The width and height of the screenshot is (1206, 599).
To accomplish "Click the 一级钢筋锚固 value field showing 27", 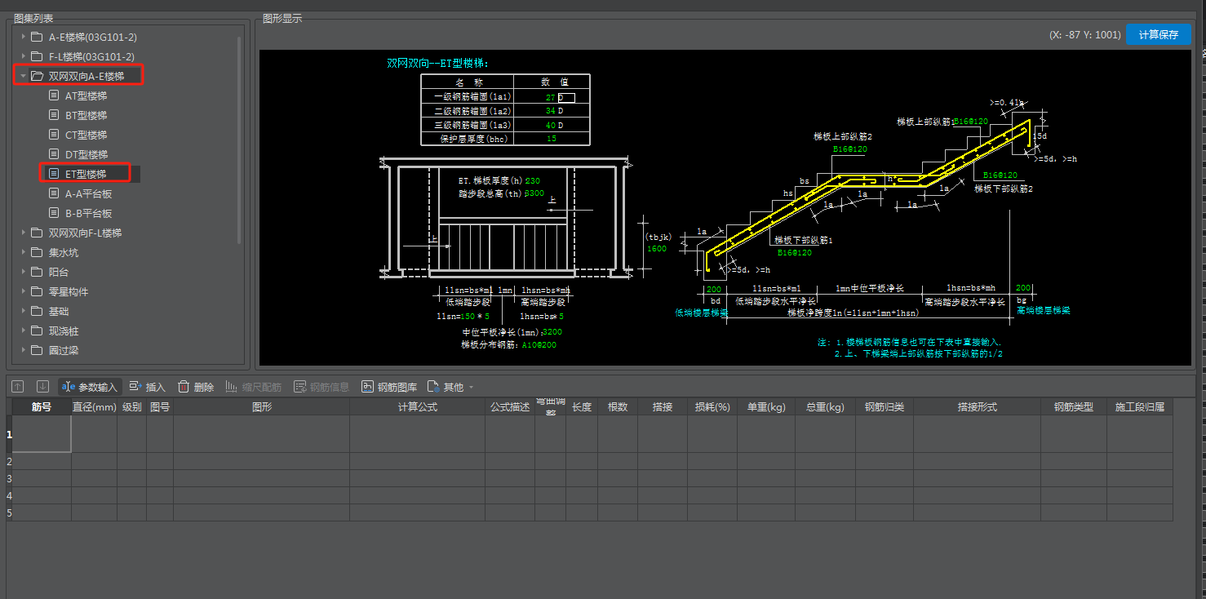I will (x=550, y=97).
